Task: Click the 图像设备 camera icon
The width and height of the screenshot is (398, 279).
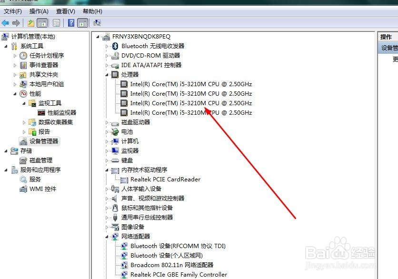Action: 115,227
